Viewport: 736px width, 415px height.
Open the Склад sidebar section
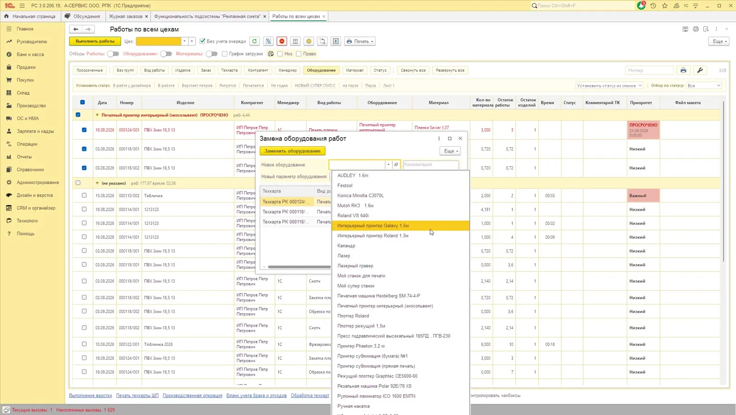[x=23, y=92]
